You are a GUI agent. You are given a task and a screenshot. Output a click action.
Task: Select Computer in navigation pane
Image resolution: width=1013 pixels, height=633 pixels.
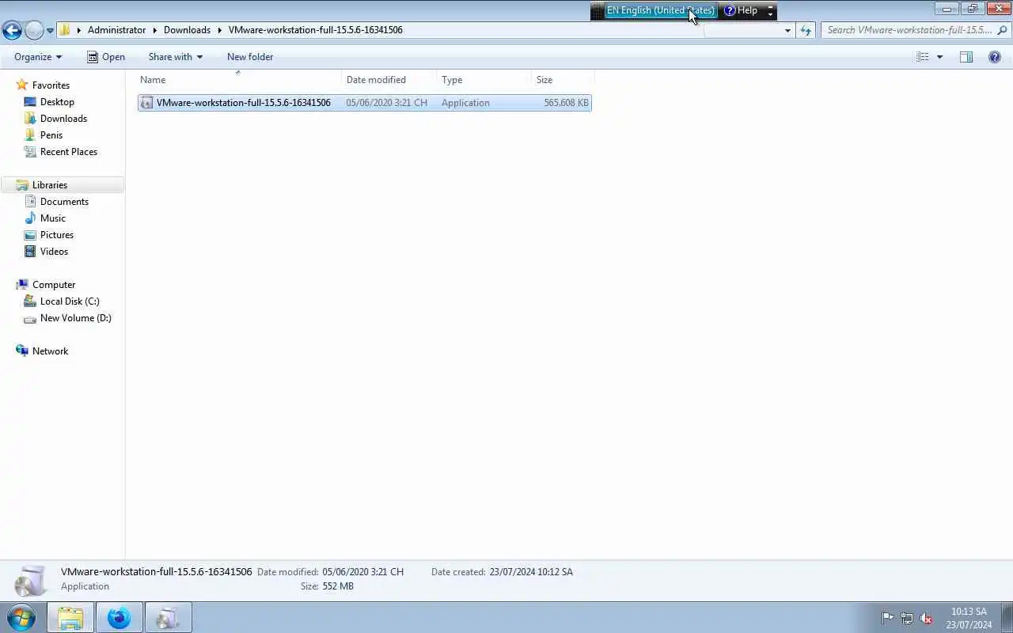pyautogui.click(x=54, y=285)
